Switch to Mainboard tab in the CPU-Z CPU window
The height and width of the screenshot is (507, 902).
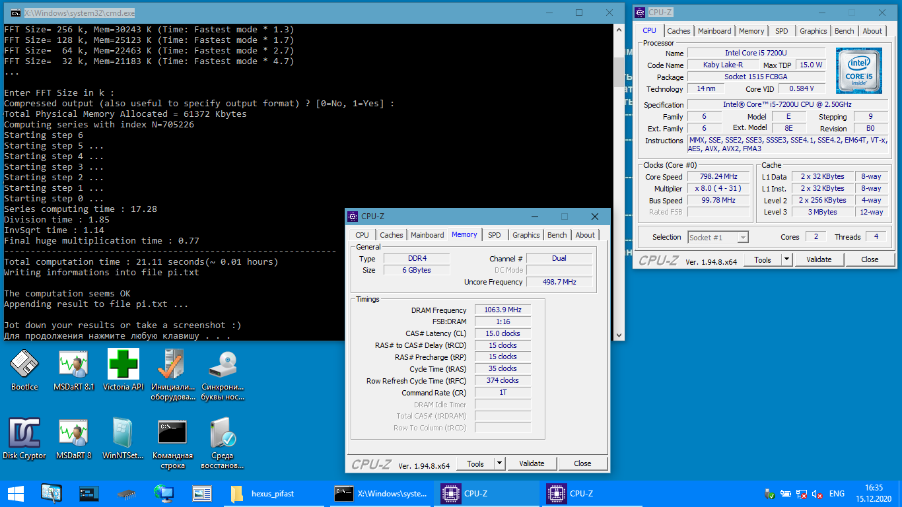(714, 31)
